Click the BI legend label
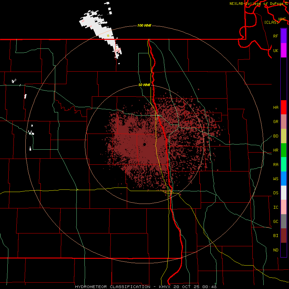This screenshot has width=289, height=289. 276,236
